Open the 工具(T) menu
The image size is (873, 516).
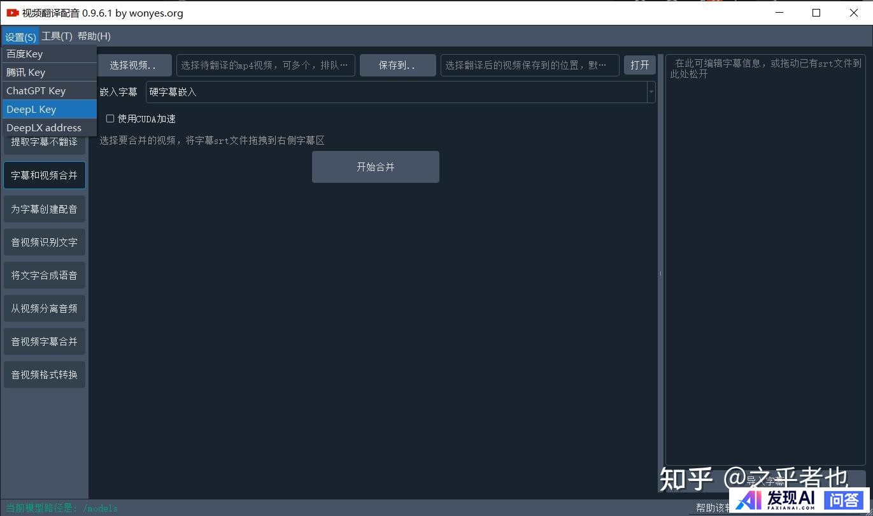[57, 36]
